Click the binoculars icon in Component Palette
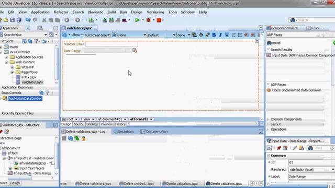 [x=270, y=43]
